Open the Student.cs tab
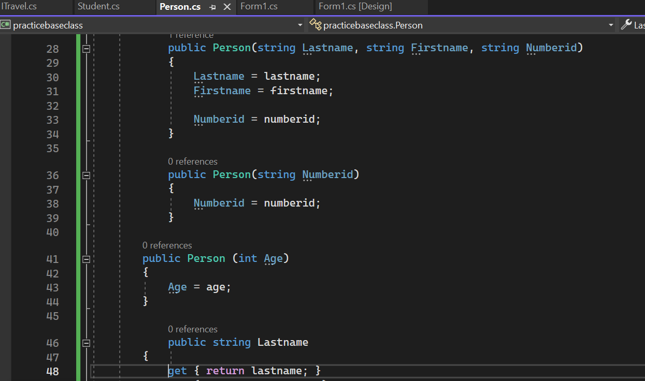The image size is (645, 381). (x=98, y=7)
